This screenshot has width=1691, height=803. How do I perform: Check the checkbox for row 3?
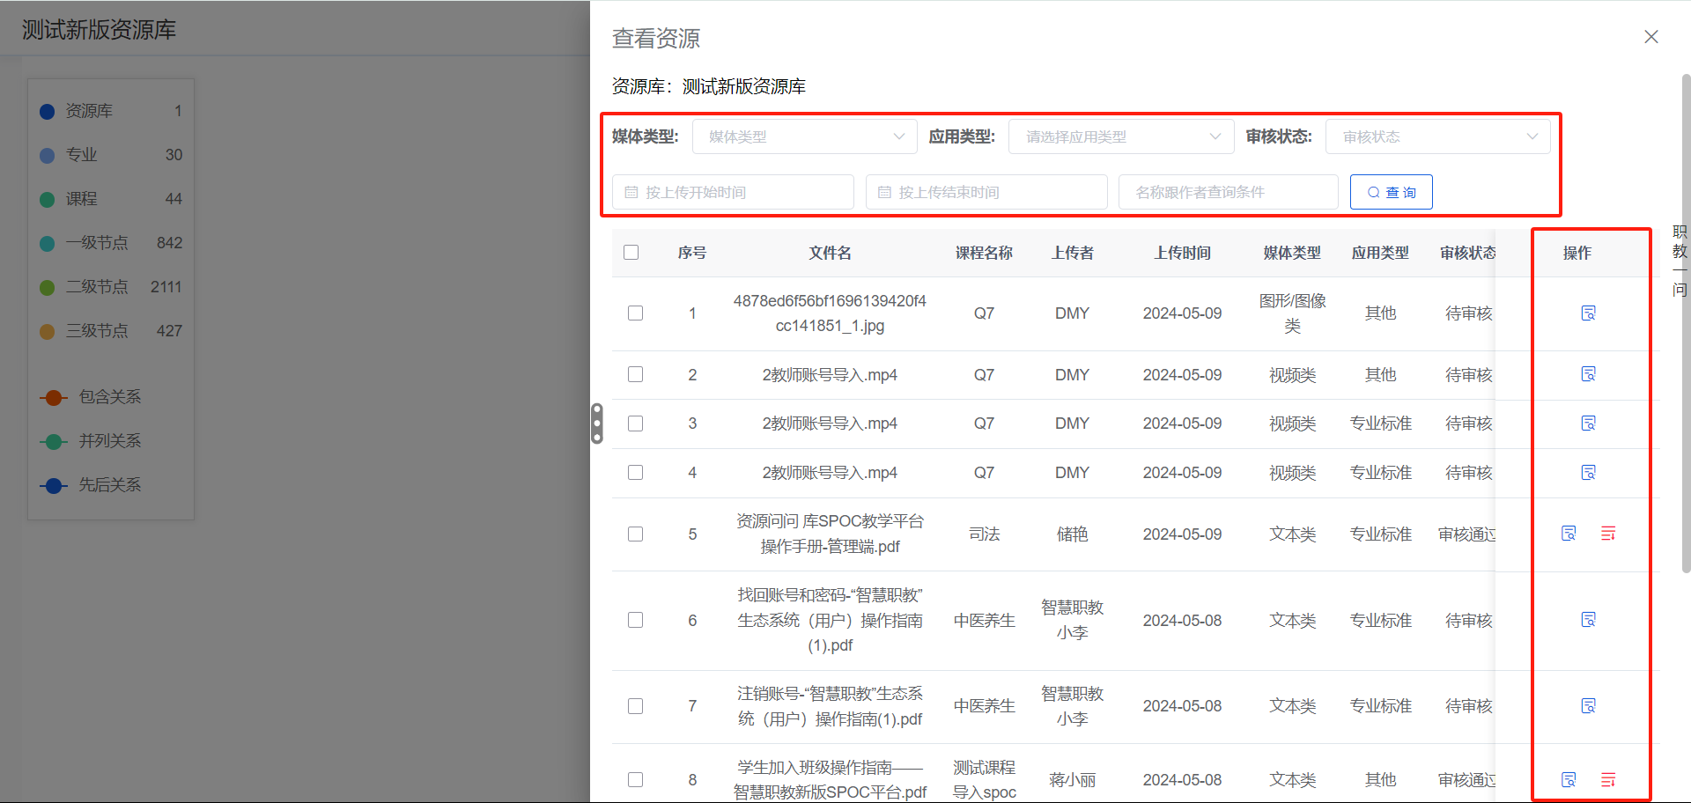pos(635,424)
